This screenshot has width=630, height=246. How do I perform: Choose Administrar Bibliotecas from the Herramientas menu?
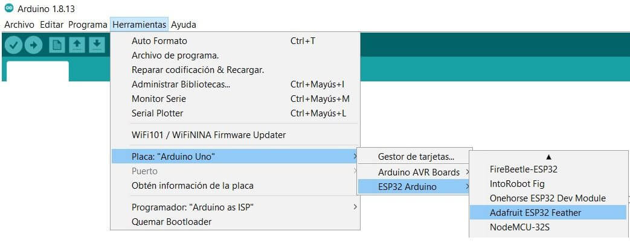click(181, 84)
